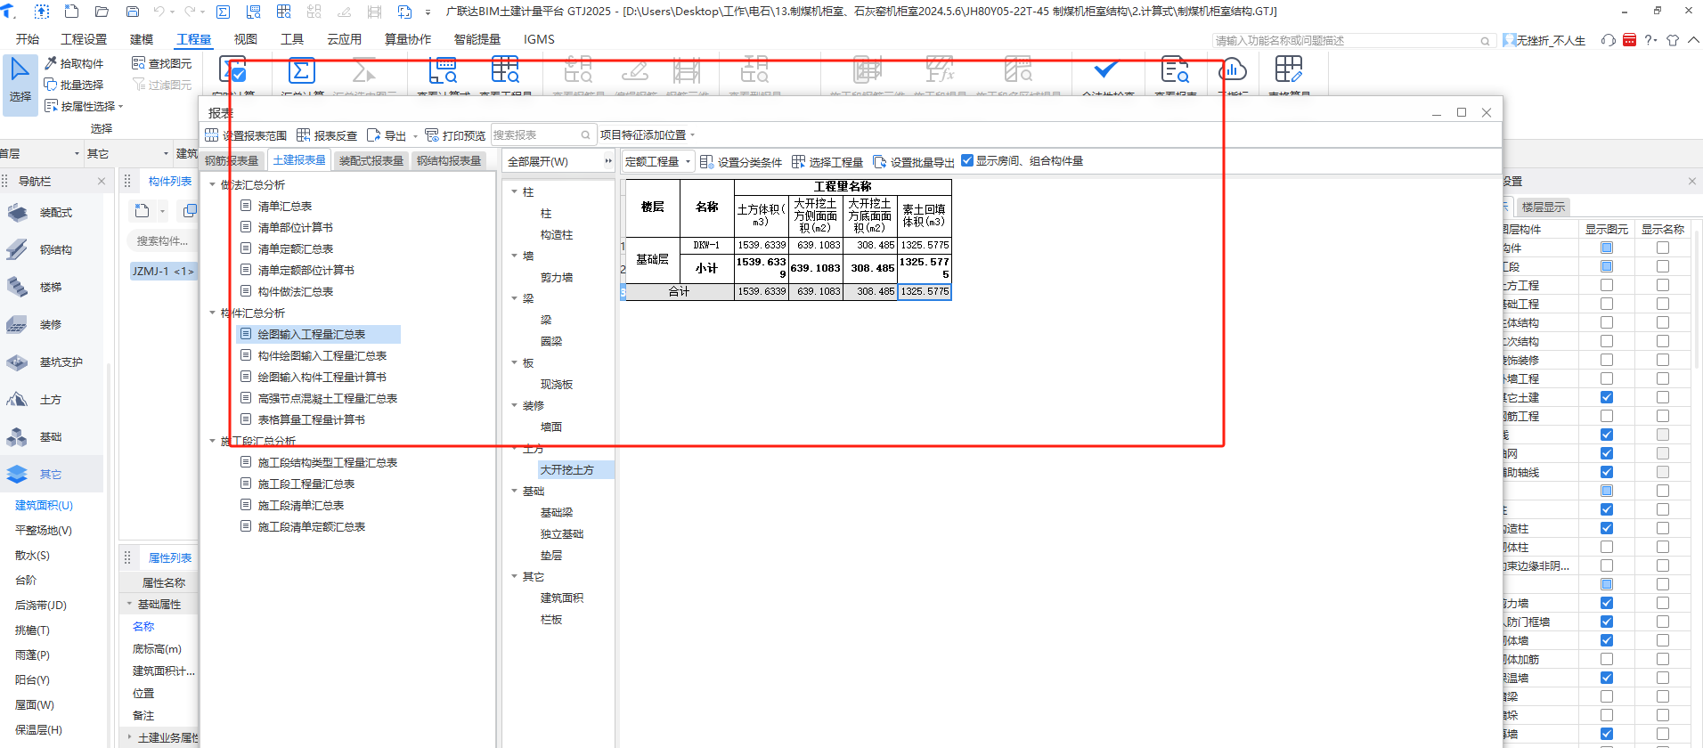Screen dimensions: 1703x748
Task: Click the skin shirt icon at top right
Action: (1672, 40)
